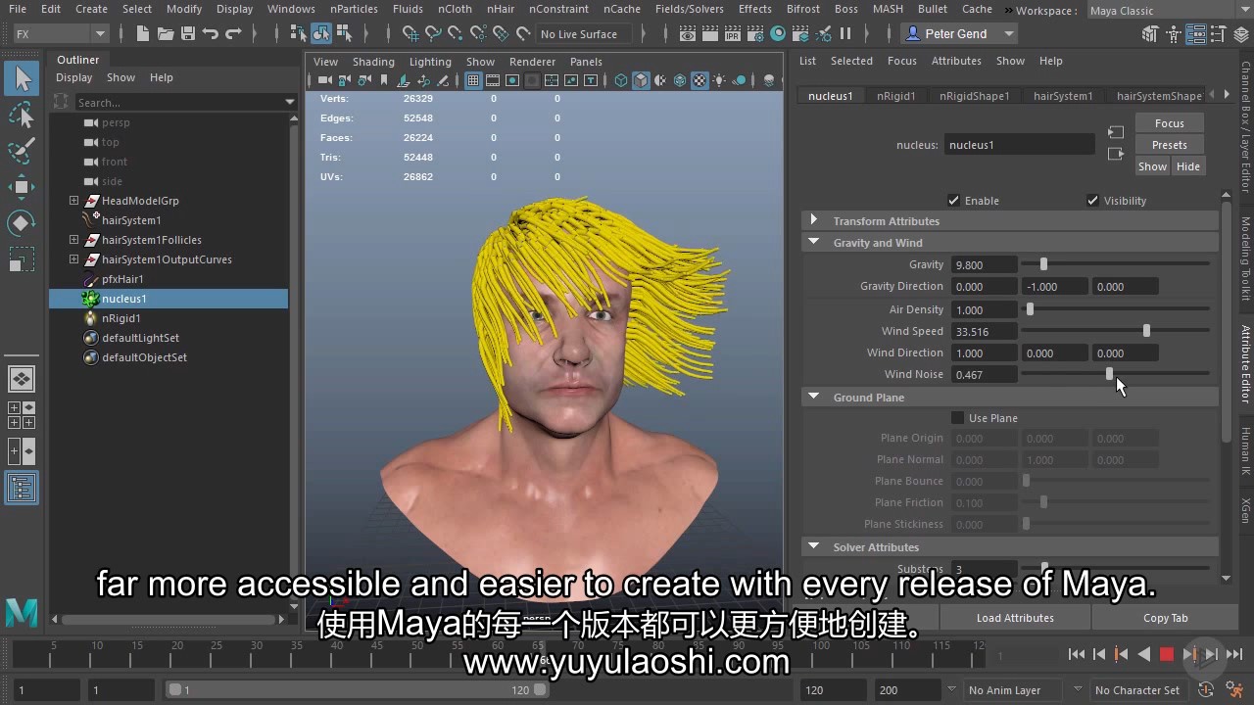Toggle the Modeling Toolkit icon
Screen dimensions: 1254x705
(1150, 33)
